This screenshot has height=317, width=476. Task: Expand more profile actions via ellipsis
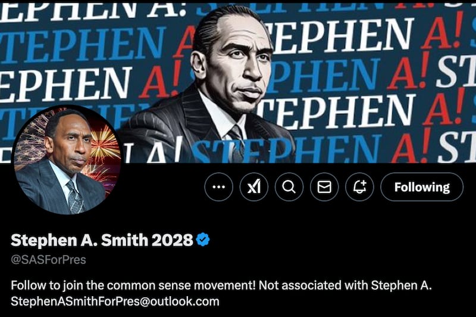218,187
